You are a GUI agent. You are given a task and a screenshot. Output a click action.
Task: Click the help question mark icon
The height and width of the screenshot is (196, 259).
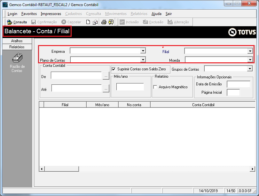pyautogui.click(x=111, y=22)
